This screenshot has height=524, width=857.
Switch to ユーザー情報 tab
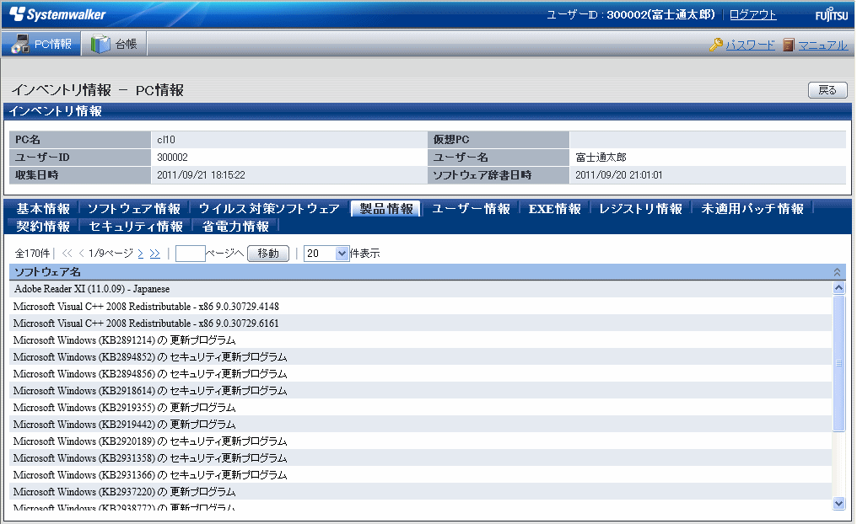pyautogui.click(x=471, y=209)
